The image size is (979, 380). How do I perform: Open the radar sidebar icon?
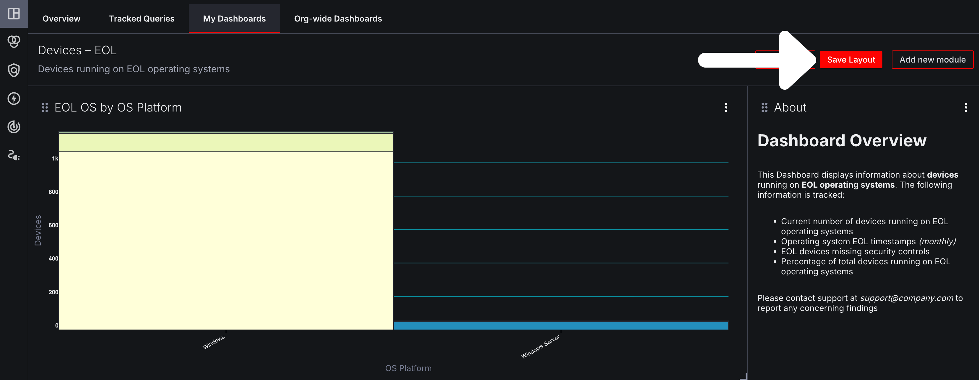[14, 127]
